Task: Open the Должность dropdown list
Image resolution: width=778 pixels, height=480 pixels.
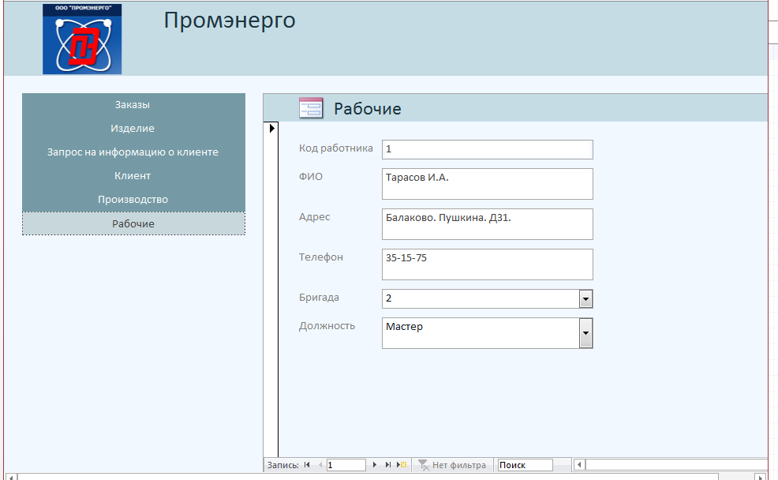Action: (x=585, y=333)
